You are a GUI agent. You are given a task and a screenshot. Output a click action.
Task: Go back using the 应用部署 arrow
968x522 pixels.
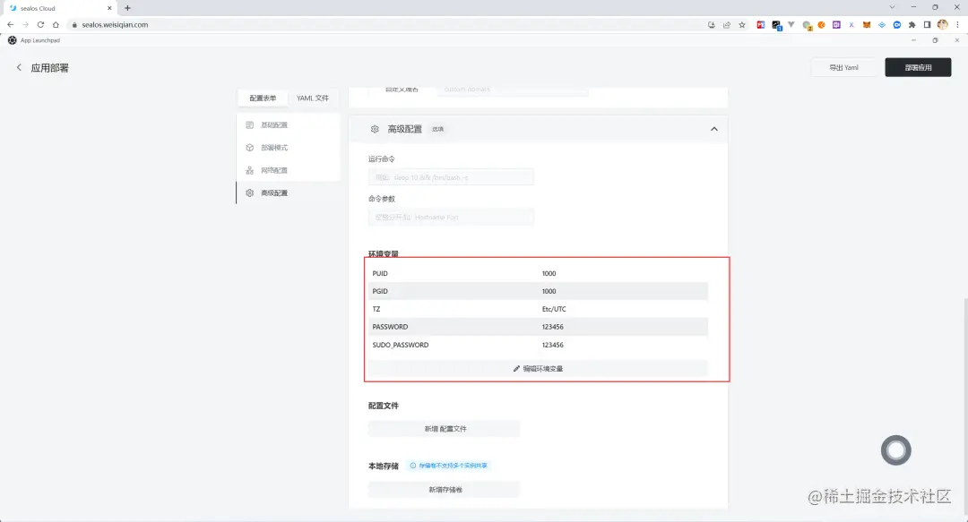click(19, 67)
